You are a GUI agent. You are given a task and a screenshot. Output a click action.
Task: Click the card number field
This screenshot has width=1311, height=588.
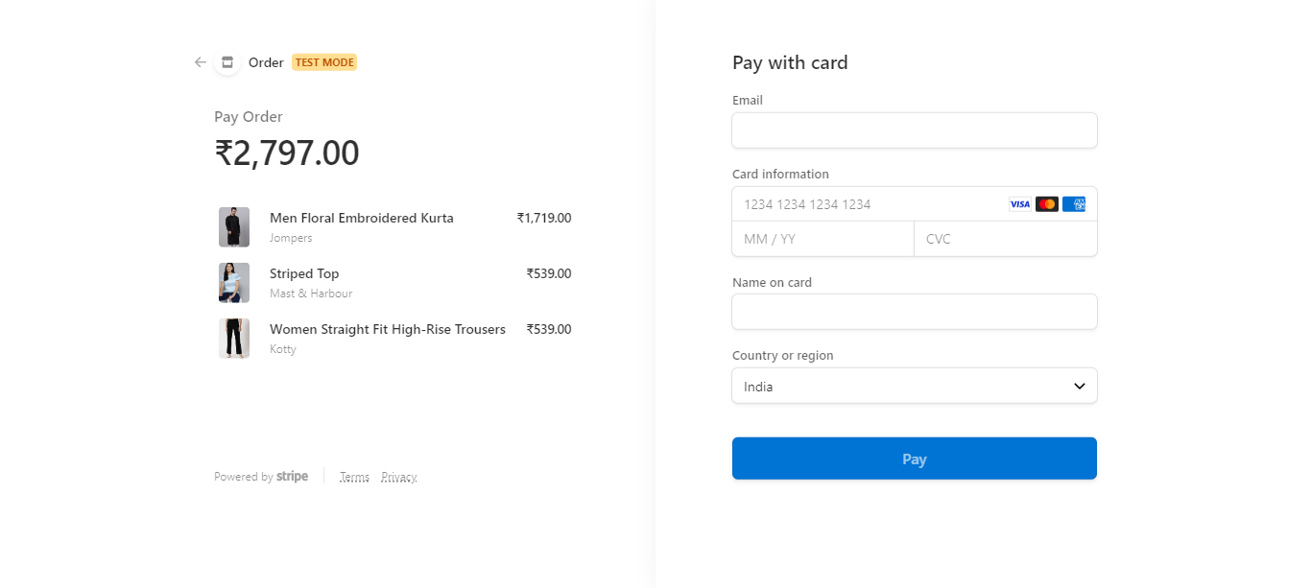(x=864, y=204)
